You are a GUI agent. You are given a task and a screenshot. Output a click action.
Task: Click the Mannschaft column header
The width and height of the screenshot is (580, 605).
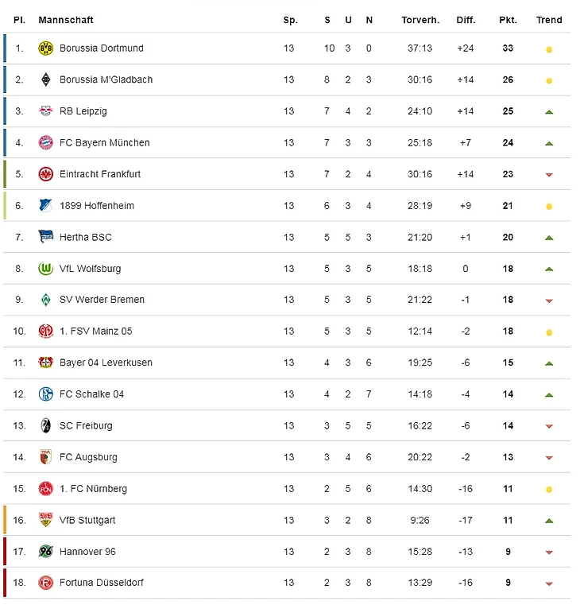[x=66, y=20]
